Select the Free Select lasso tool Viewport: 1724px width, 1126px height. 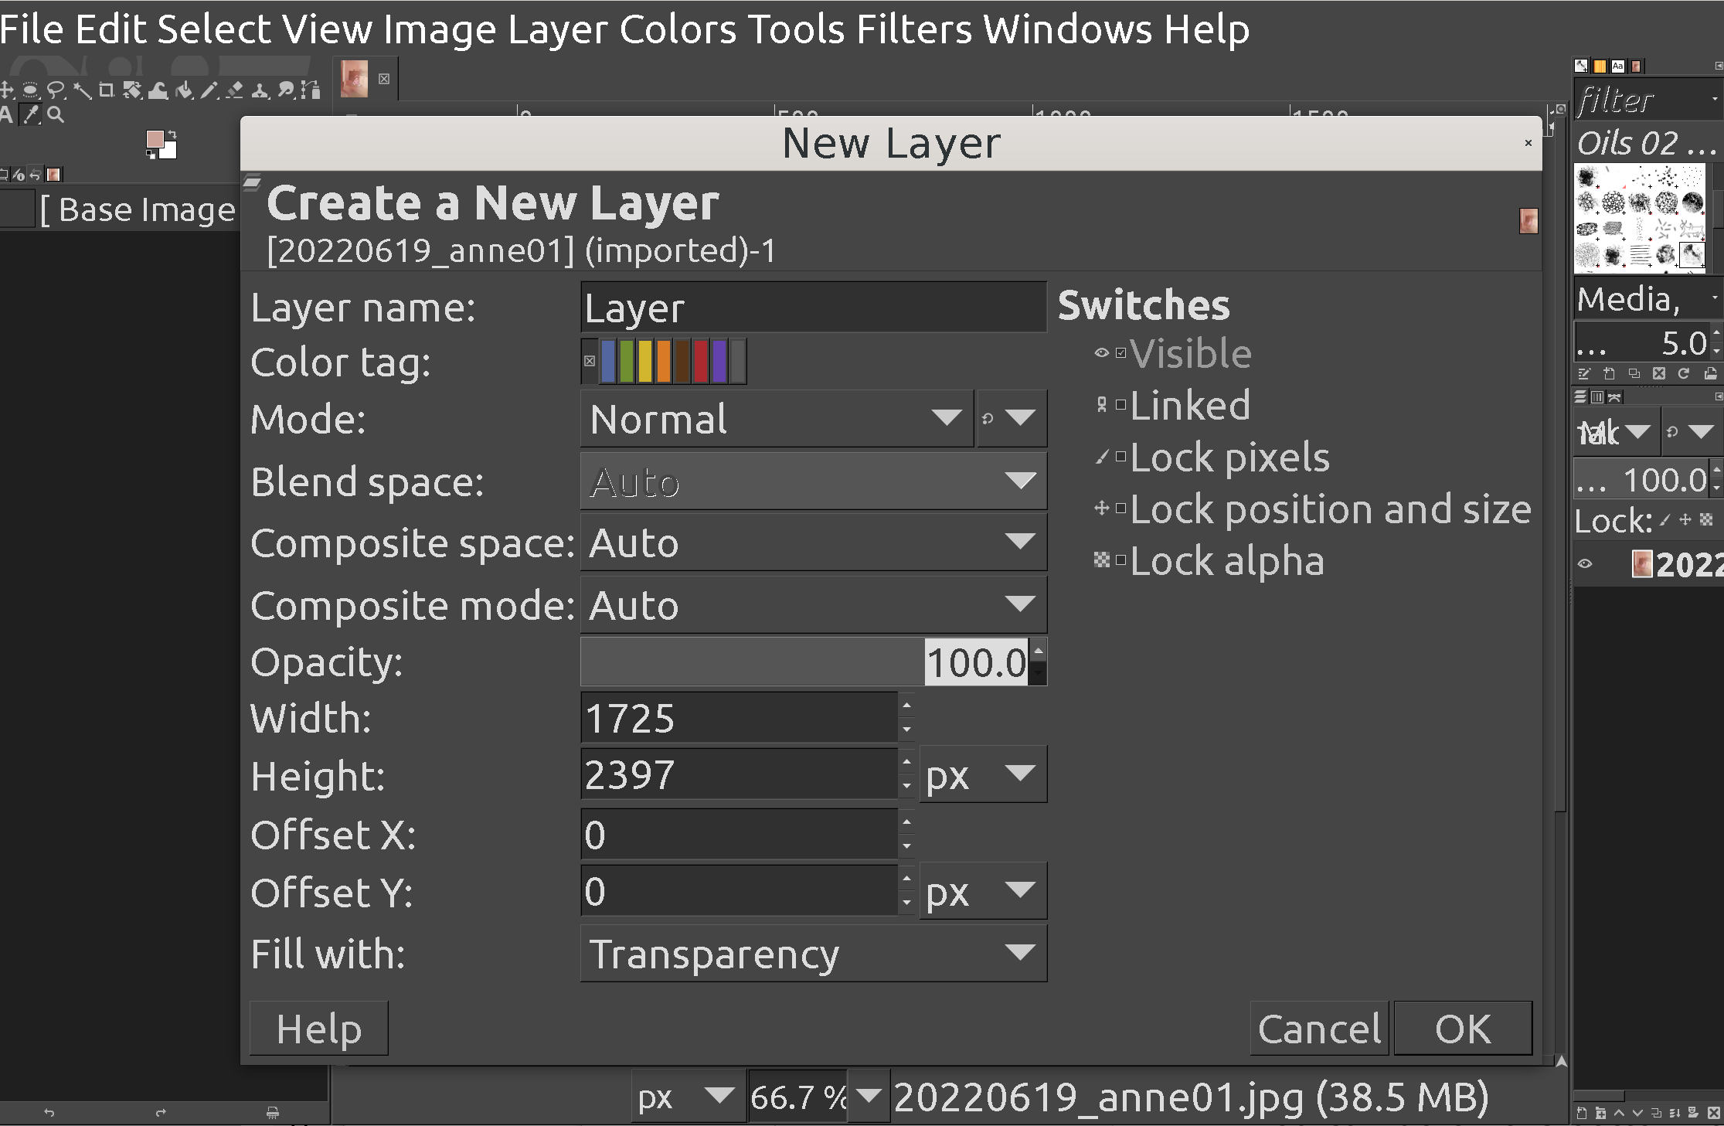click(x=56, y=90)
